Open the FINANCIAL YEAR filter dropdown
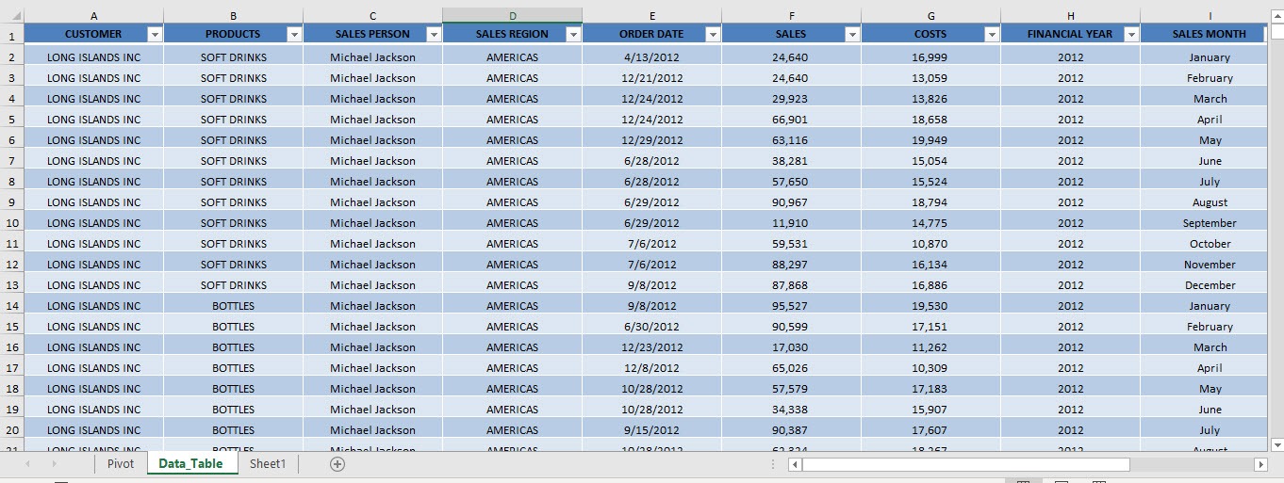The height and width of the screenshot is (483, 1284). pyautogui.click(x=1131, y=34)
